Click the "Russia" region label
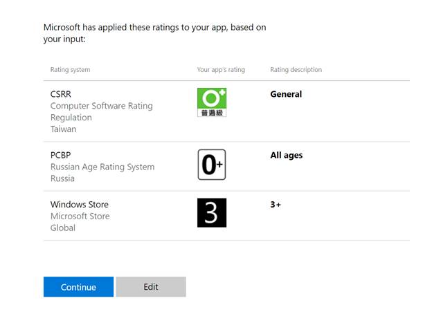Viewport: 432px width, 314px height. coord(62,178)
